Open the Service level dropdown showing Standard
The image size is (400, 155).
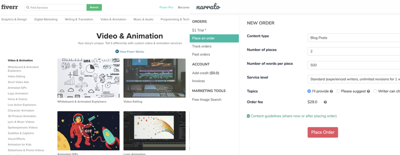[x=354, y=79]
